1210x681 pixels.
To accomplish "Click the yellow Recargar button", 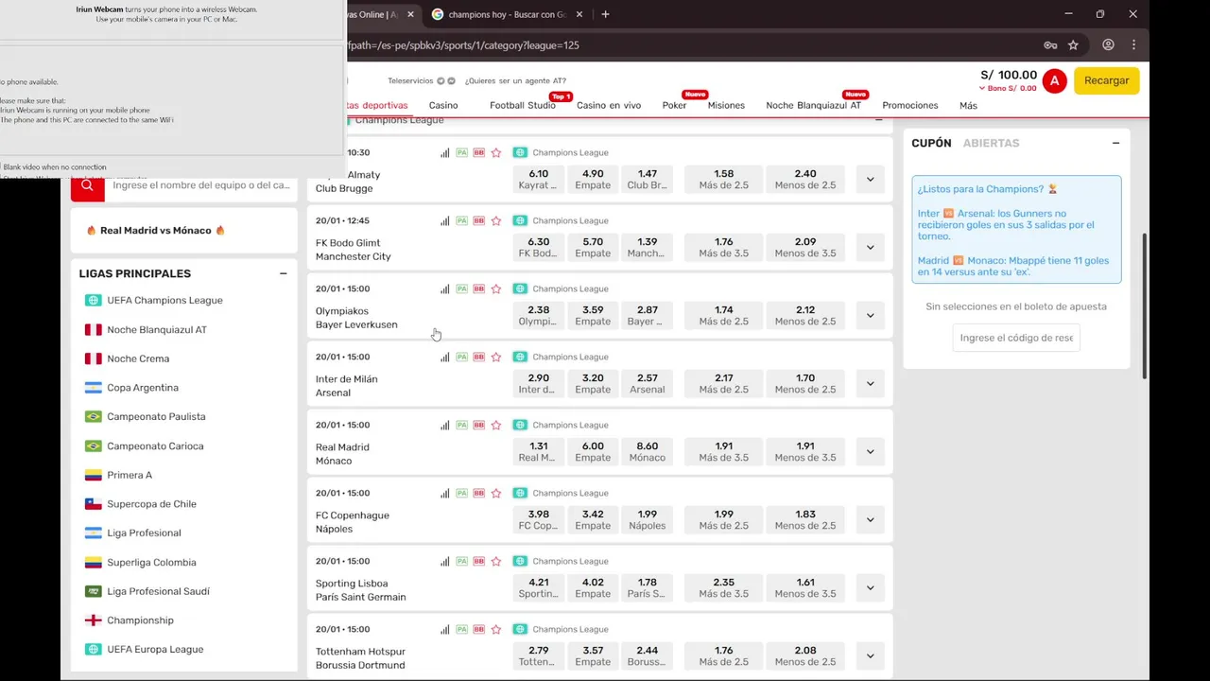I will pyautogui.click(x=1107, y=80).
